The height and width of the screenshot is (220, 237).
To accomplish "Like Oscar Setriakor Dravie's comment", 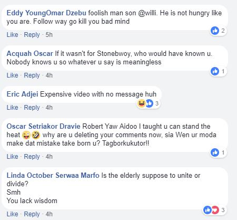I will (x=12, y=157).
